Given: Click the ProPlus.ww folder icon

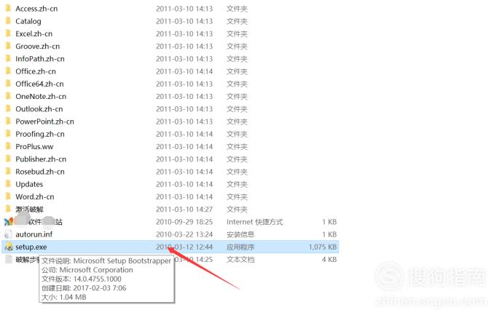Looking at the screenshot, I should [x=8, y=146].
